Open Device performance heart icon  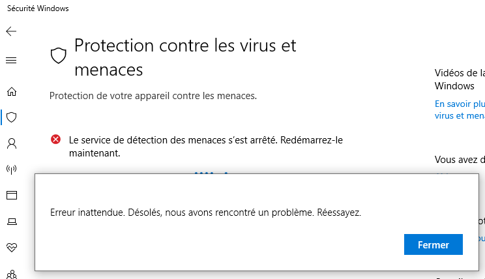(x=11, y=248)
